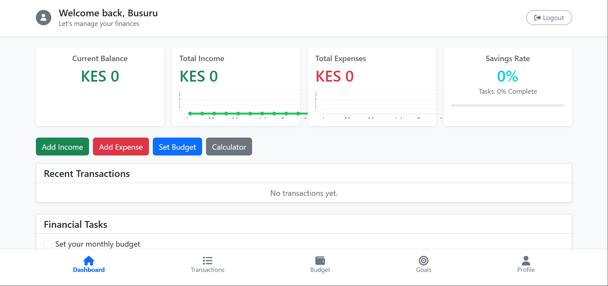Click the 'Set your monthly budget' task label
This screenshot has width=608, height=286.
[x=98, y=244]
